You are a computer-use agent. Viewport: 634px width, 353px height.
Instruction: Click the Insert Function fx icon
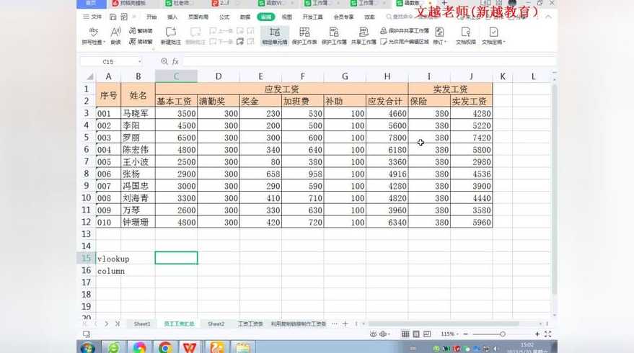point(175,61)
